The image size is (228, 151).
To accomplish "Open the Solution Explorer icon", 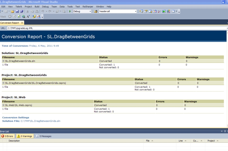I will pos(141,11).
